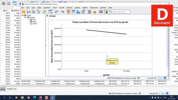Open File Explorer from the taskbar
This screenshot has height=100, width=178.
(x=22, y=97)
